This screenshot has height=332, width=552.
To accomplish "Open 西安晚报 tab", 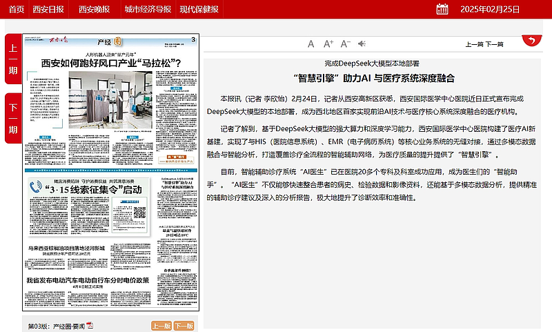I will point(94,10).
